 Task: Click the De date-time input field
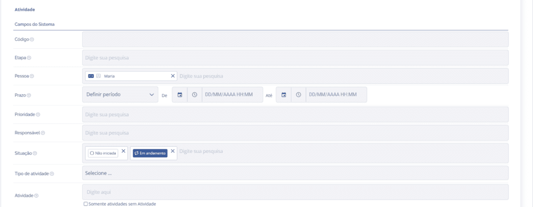[x=233, y=95]
